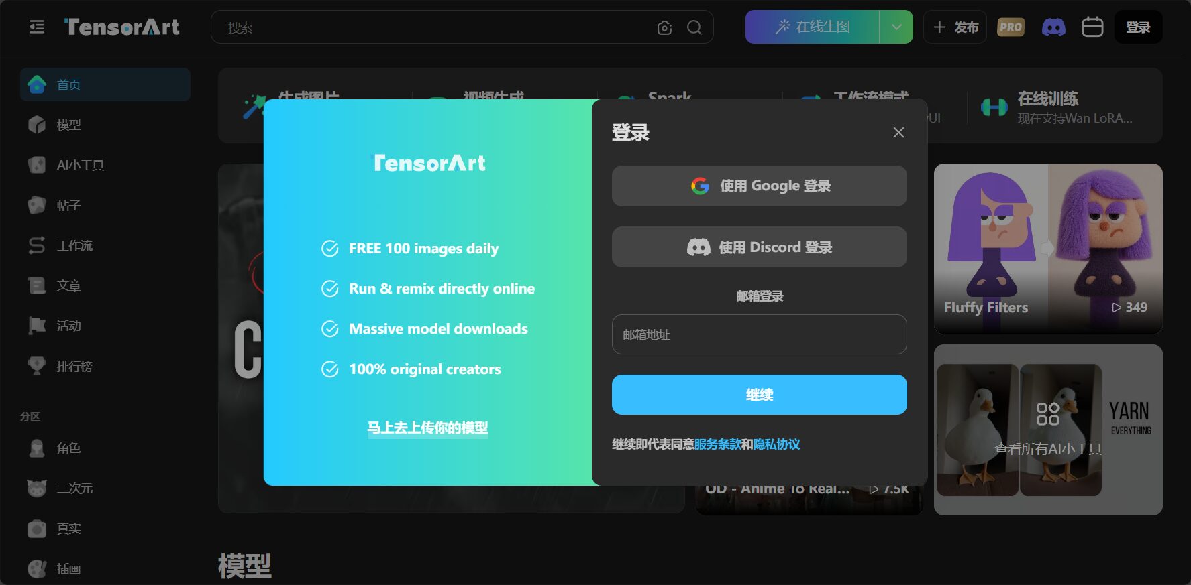The height and width of the screenshot is (585, 1191).
Task: Close the login dialog
Action: click(898, 133)
